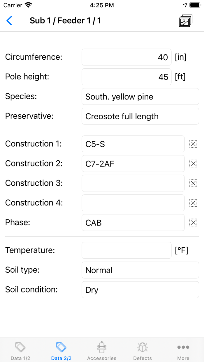This screenshot has width=204, height=362.
Task: Go to the Data 1/2 tab
Action: pyautogui.click(x=20, y=351)
